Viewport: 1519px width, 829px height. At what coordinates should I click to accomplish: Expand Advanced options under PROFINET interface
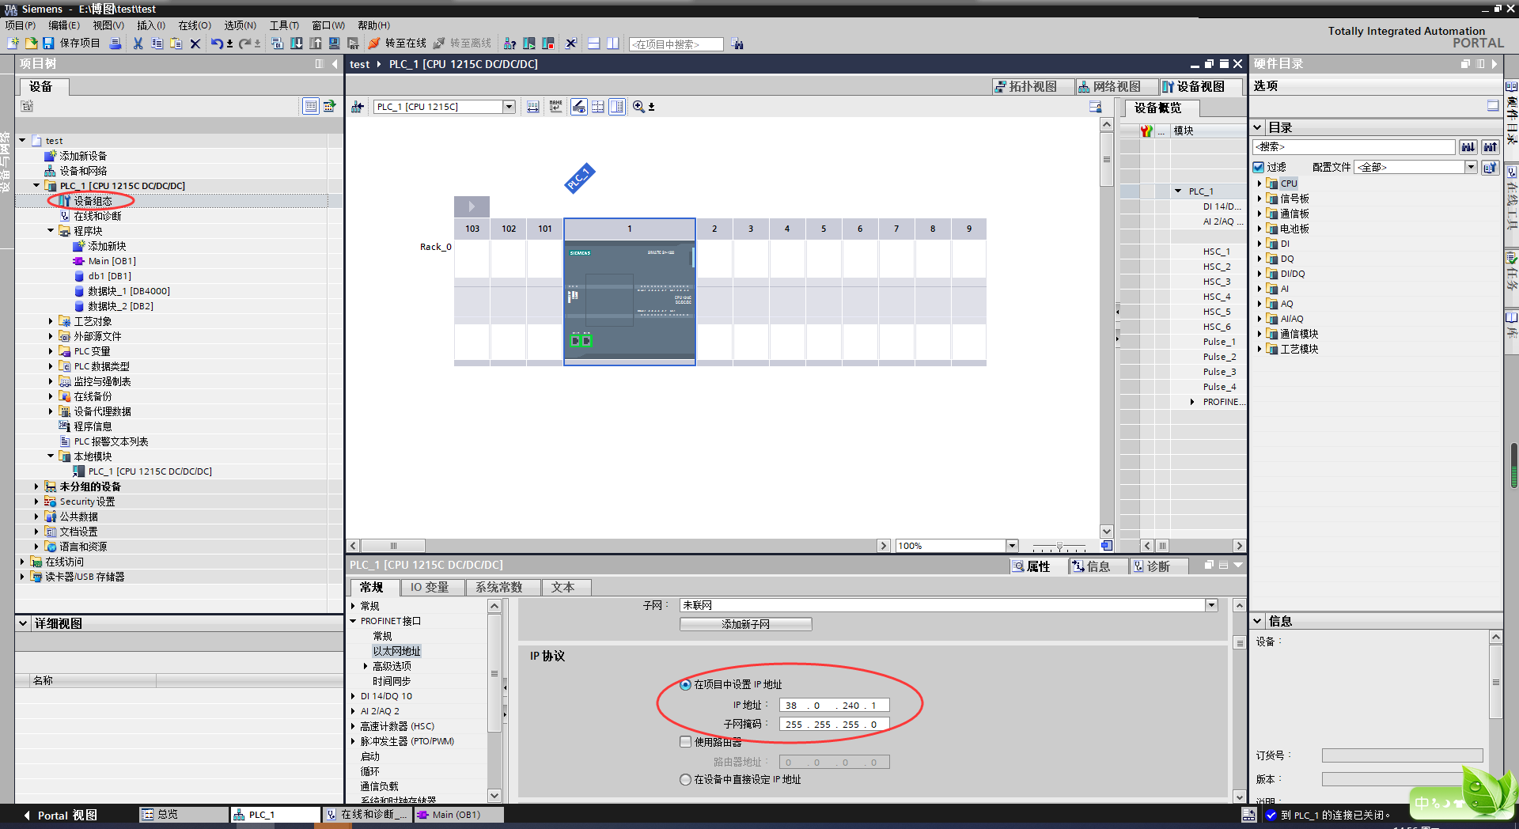point(366,666)
